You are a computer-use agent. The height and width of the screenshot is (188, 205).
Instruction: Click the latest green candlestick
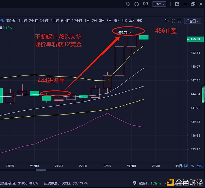[x=144, y=37]
